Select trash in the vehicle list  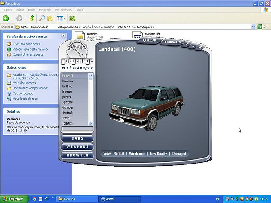tap(75, 118)
